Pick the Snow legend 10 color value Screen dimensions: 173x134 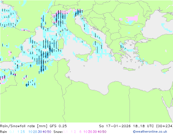[85, 132]
